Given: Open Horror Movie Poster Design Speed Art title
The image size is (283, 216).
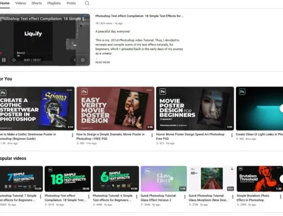Looking at the screenshot, I should 190,137.
